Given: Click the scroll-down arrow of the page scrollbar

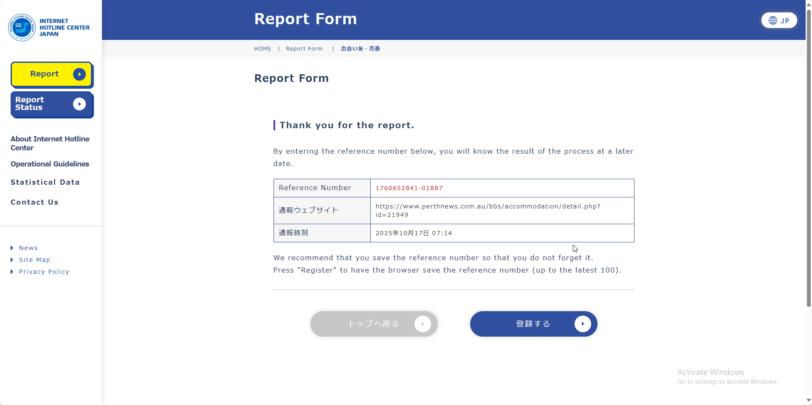Looking at the screenshot, I should (809, 400).
